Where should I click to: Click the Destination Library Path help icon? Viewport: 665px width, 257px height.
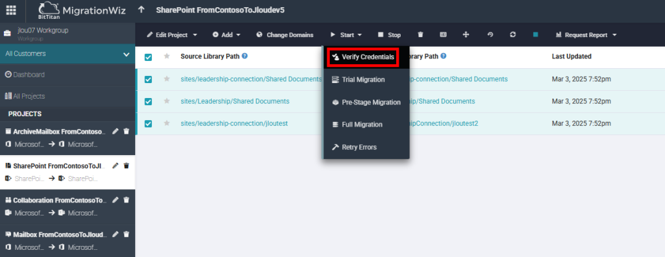(443, 56)
